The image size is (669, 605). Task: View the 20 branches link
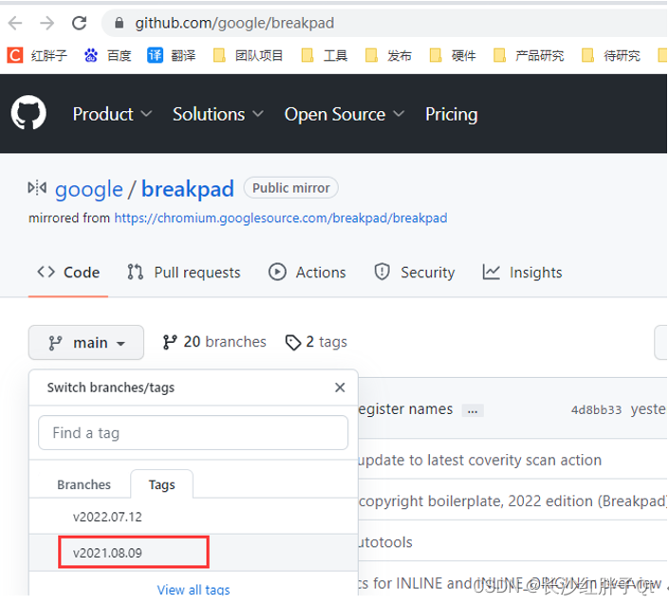tap(214, 342)
